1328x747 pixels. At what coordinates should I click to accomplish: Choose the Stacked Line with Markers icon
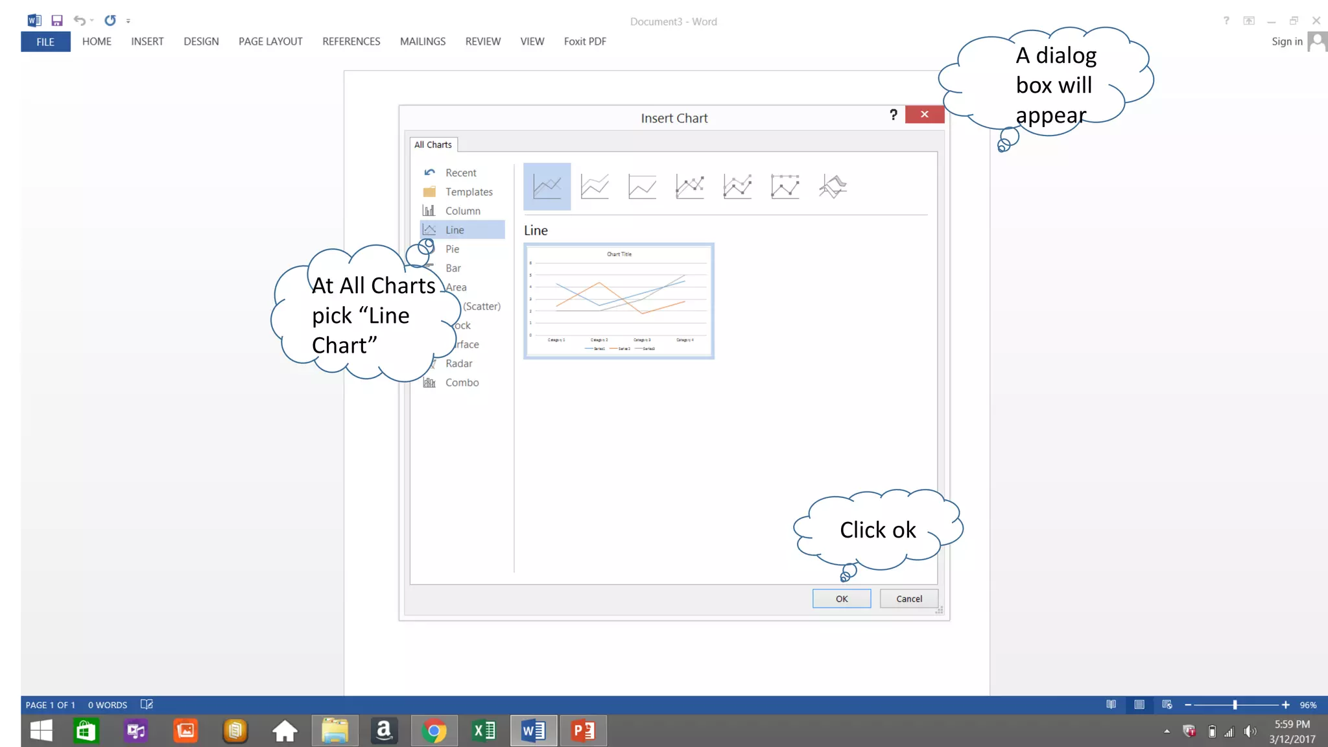(737, 187)
